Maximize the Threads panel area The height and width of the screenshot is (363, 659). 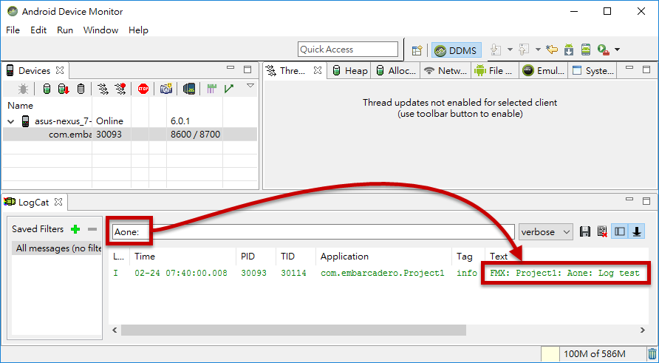click(646, 69)
